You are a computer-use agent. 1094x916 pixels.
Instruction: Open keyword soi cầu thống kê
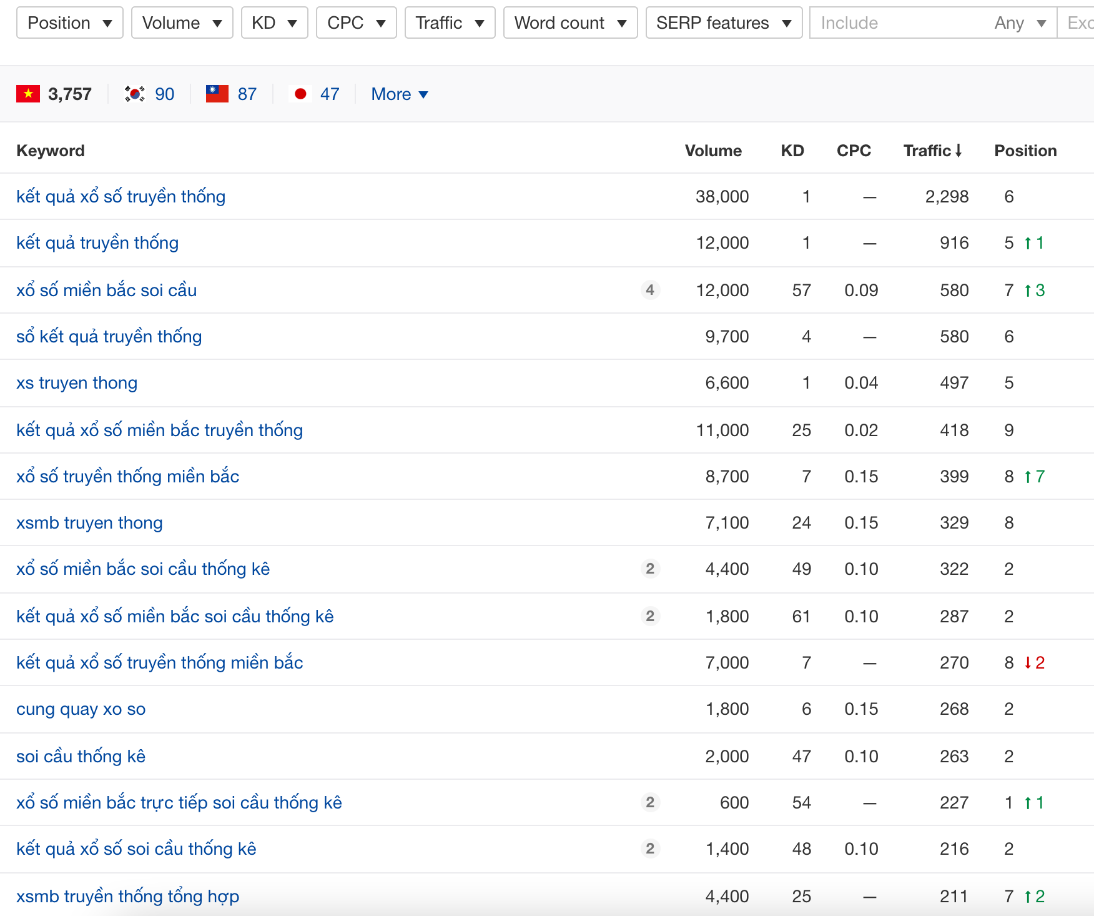[81, 756]
